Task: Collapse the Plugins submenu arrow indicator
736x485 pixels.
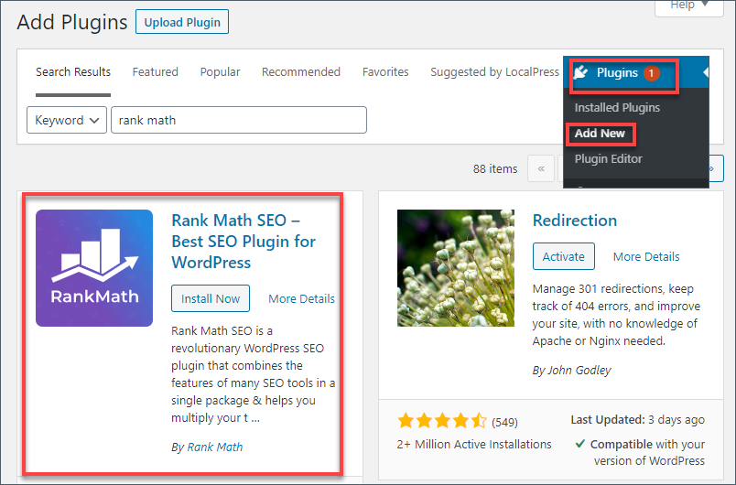Action: click(706, 72)
